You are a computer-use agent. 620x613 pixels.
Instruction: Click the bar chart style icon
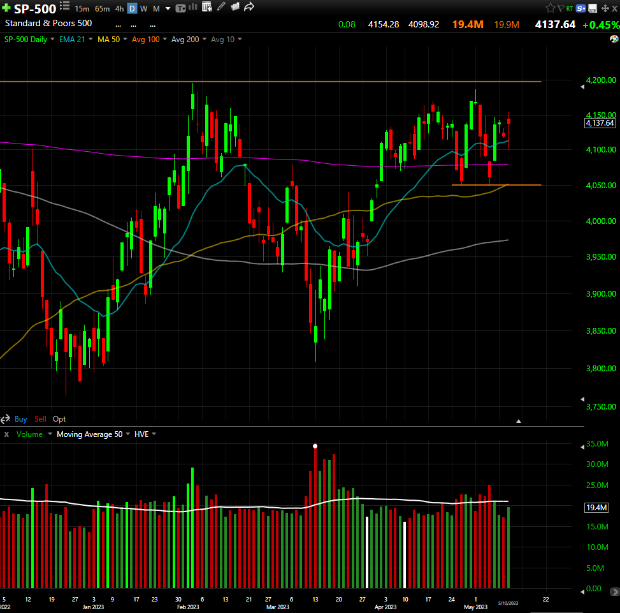coord(193,7)
